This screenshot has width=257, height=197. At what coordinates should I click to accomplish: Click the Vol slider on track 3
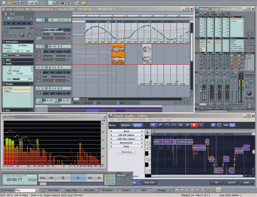(54, 56)
